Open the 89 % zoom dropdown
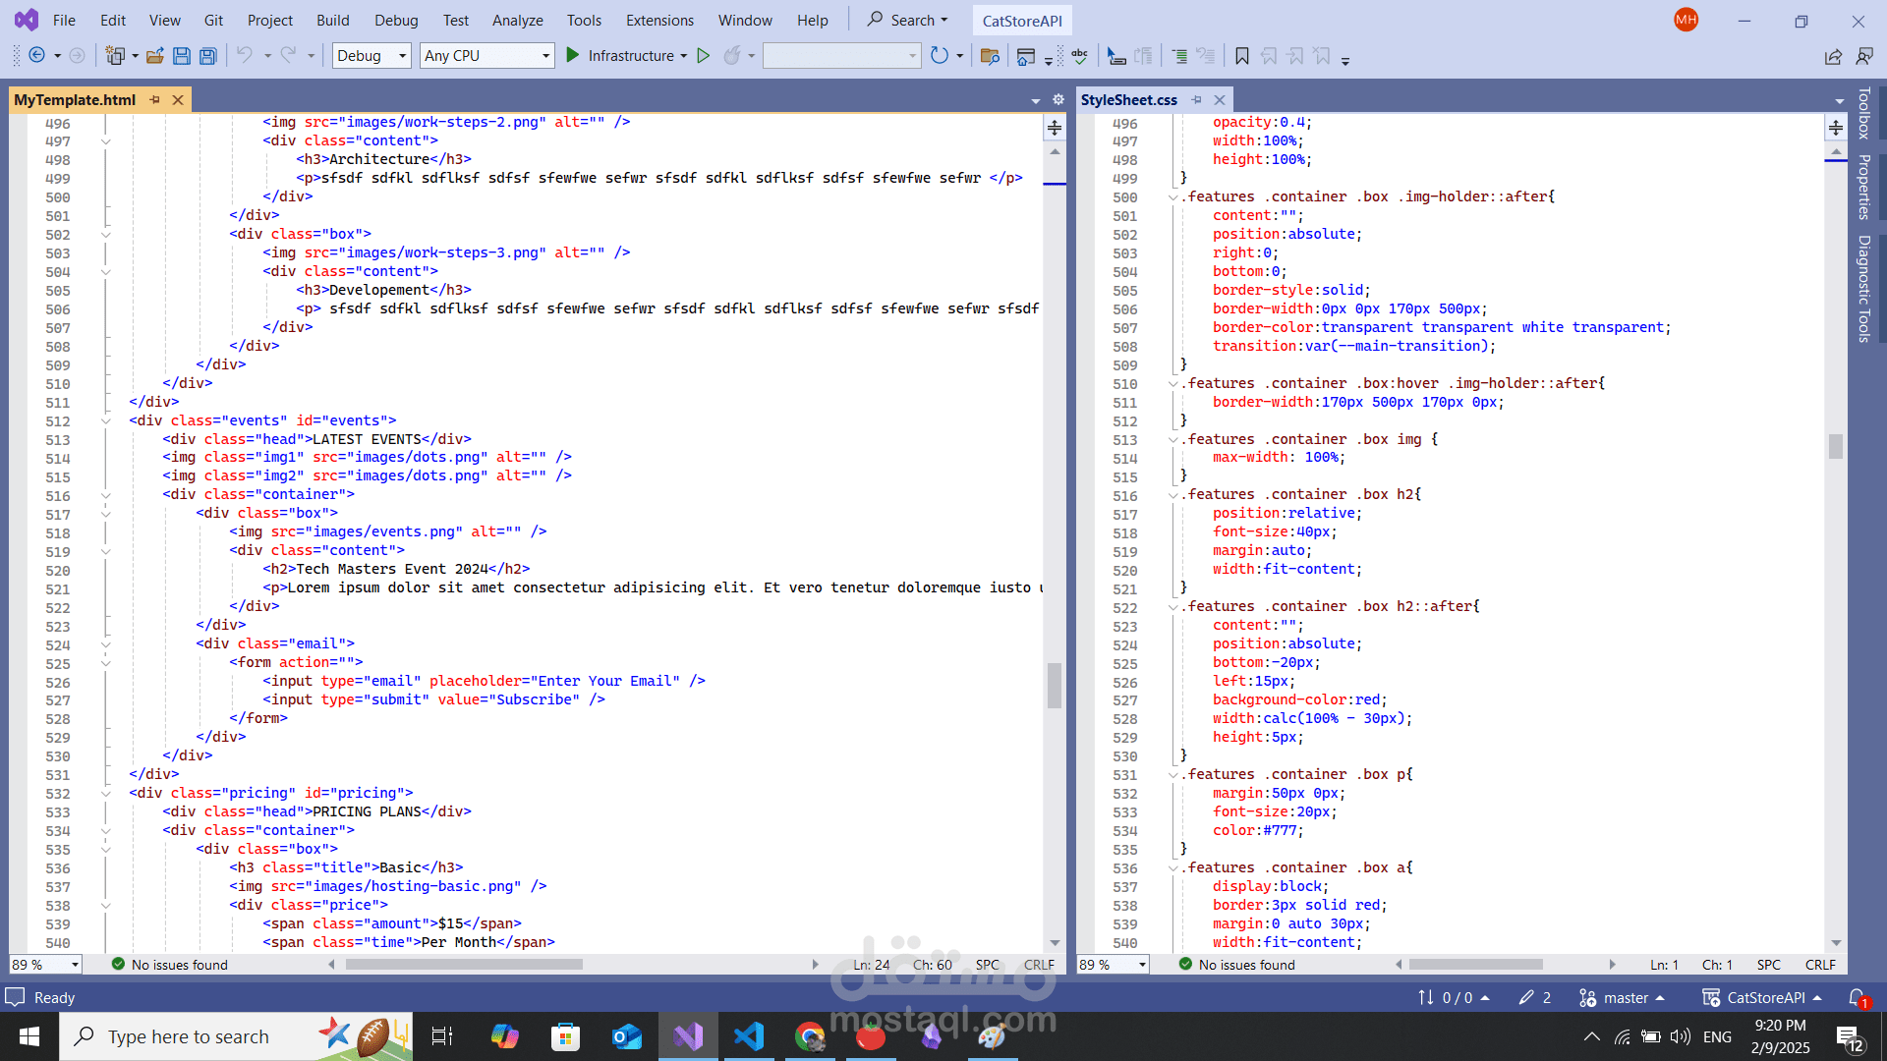The height and width of the screenshot is (1061, 1887). pyautogui.click(x=75, y=965)
